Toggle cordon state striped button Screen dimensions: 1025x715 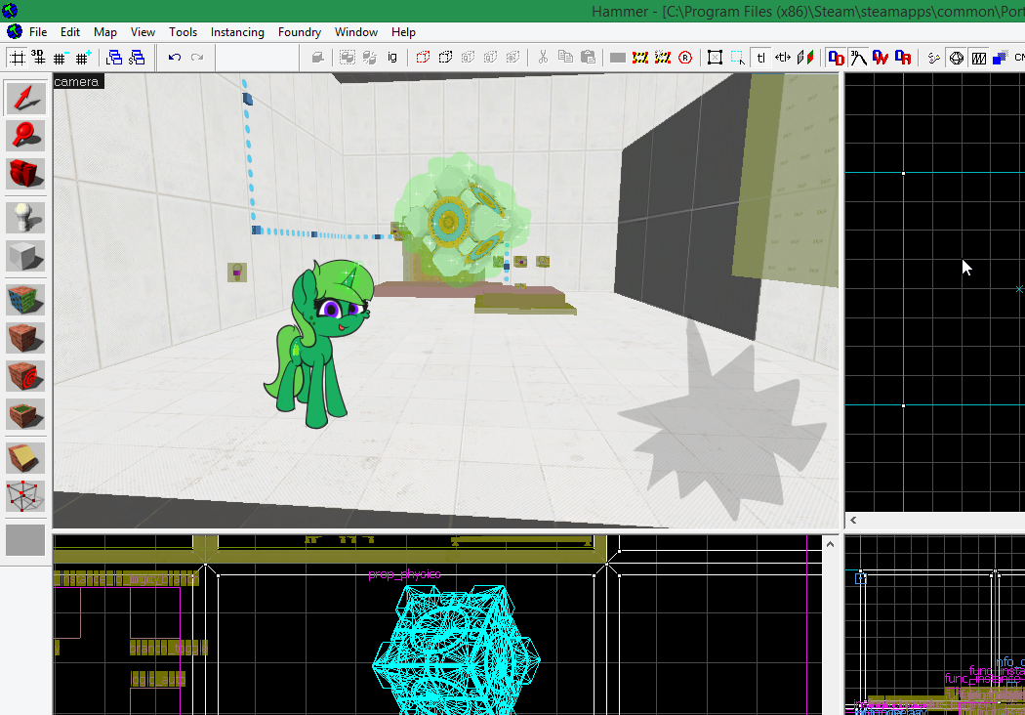click(640, 58)
